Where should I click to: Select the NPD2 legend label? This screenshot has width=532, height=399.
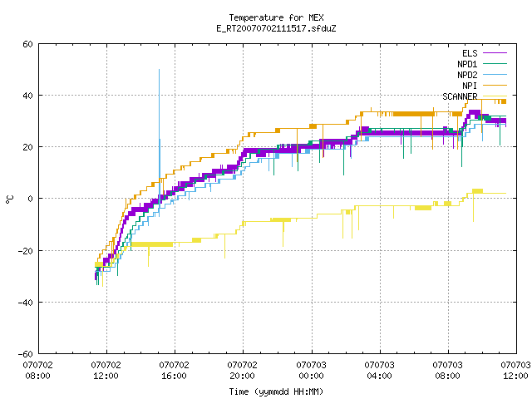[x=467, y=75]
